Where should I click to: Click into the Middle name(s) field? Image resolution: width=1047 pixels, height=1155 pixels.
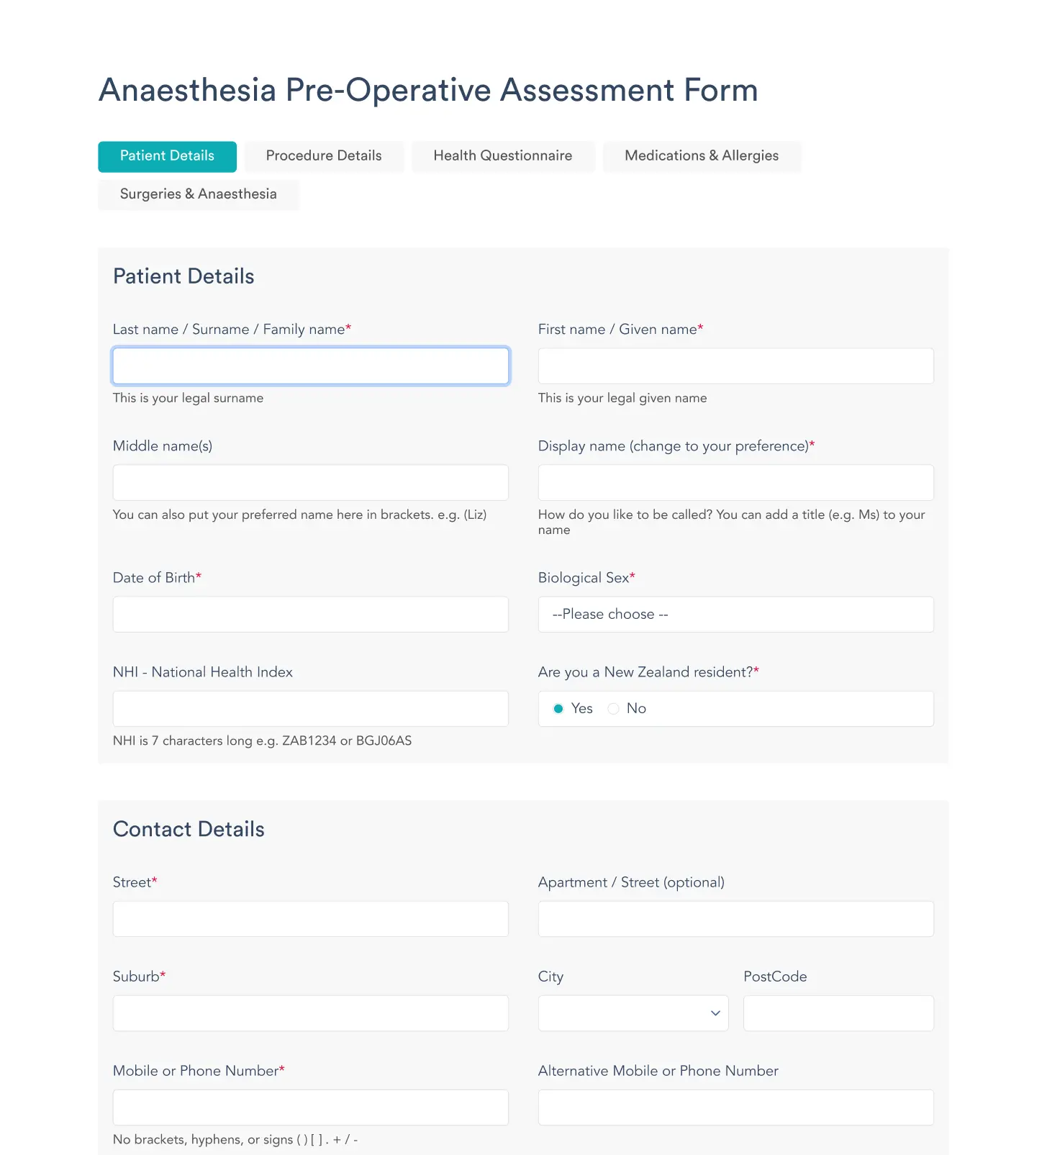pos(310,483)
